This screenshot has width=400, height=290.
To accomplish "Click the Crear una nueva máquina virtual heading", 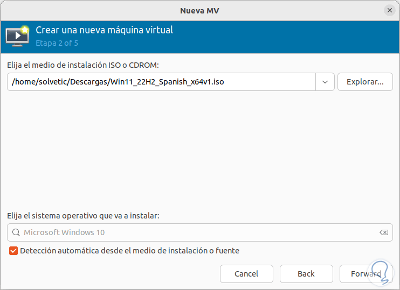I will [104, 30].
